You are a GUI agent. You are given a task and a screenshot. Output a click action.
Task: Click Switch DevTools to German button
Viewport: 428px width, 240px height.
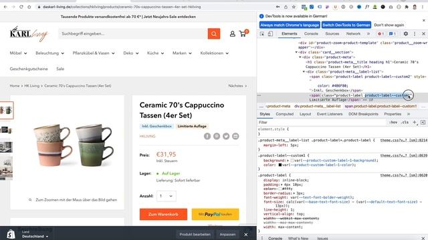tap(346, 25)
